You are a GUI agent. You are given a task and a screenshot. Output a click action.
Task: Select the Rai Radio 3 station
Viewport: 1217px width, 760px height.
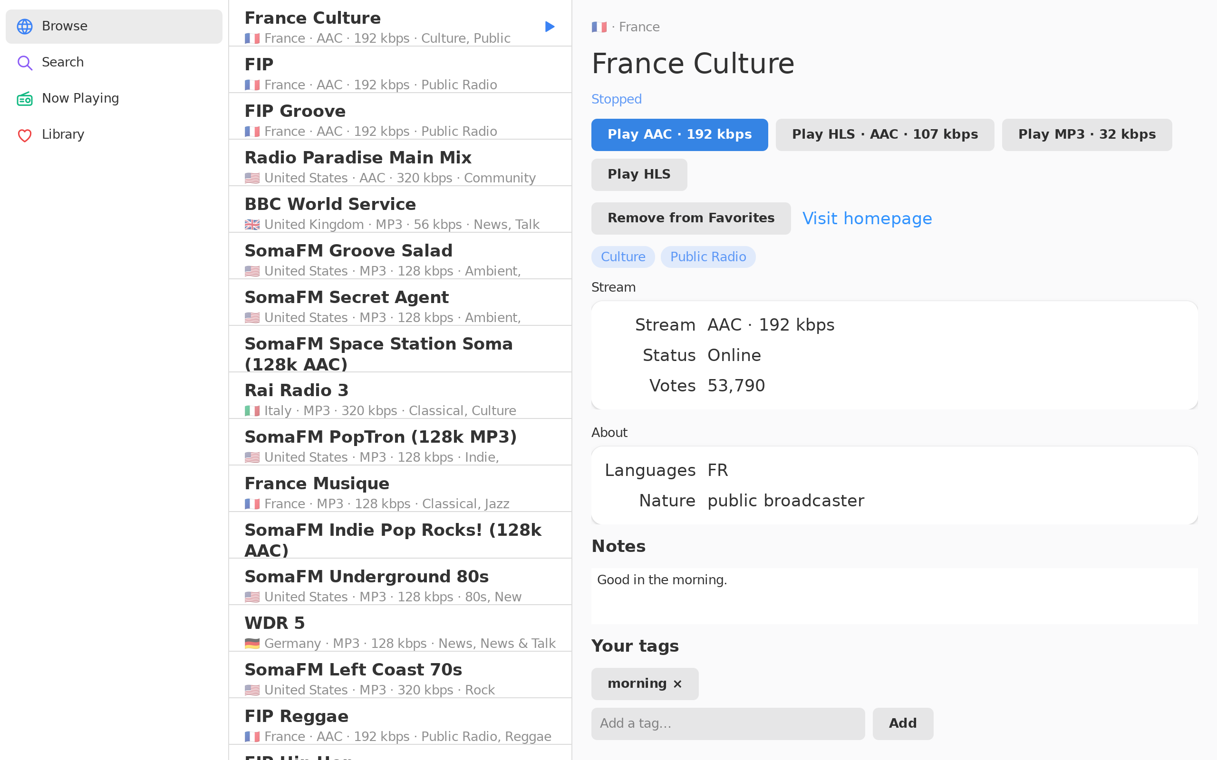[400, 396]
